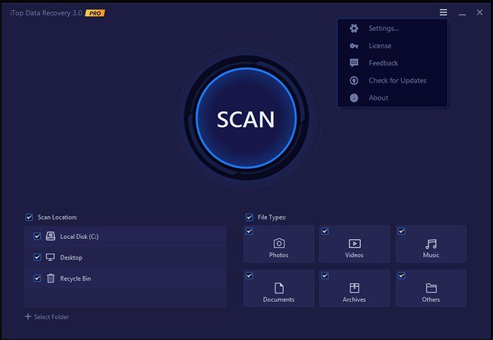This screenshot has height=340, width=493.
Task: Click the Videos play icon
Action: (x=354, y=243)
